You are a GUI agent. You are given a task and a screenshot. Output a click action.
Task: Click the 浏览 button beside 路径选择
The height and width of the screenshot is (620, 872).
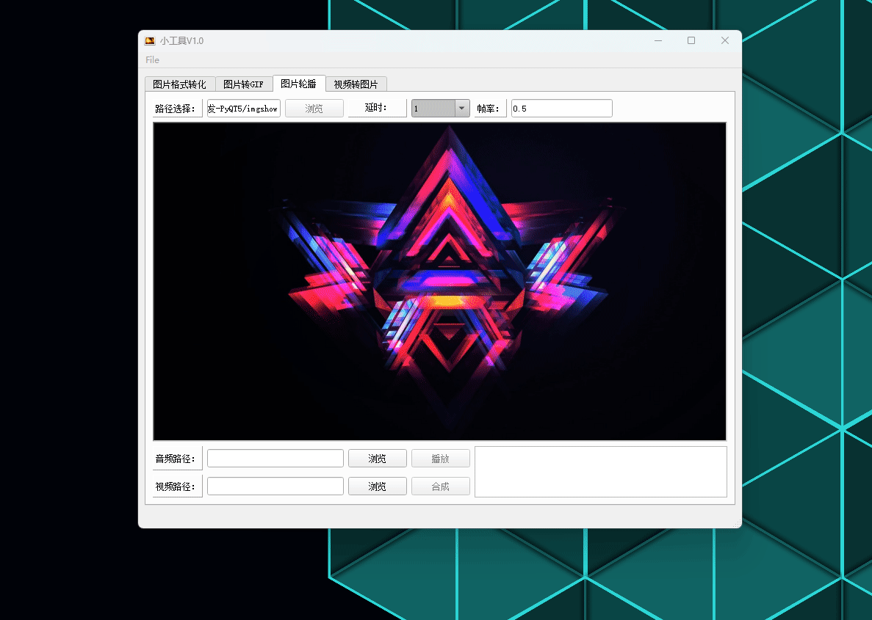tap(314, 109)
